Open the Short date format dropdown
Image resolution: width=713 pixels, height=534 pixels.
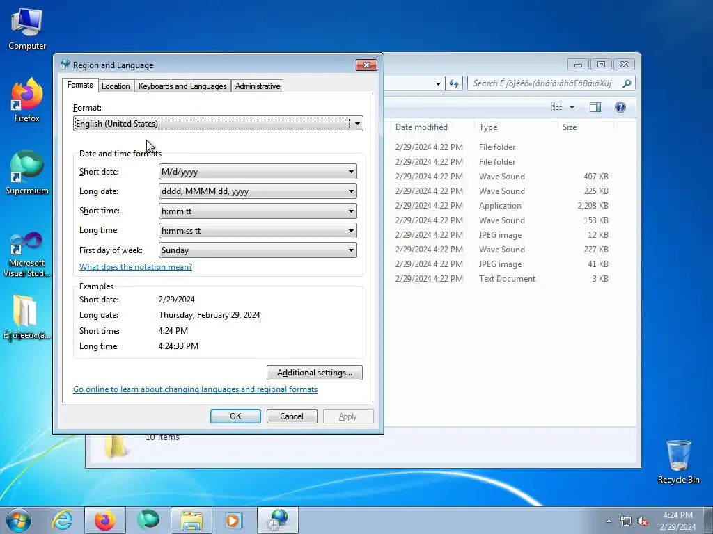pos(258,172)
